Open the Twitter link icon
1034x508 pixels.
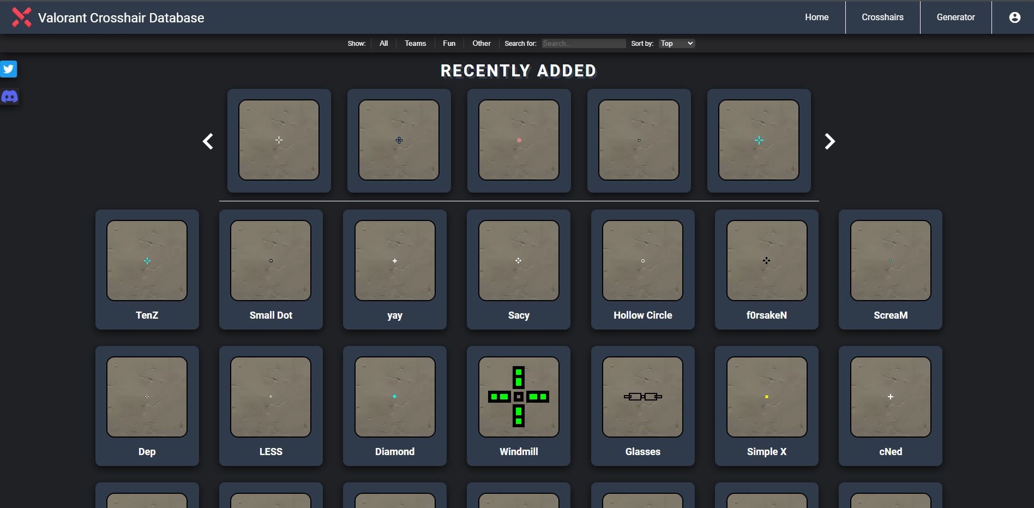coord(9,69)
